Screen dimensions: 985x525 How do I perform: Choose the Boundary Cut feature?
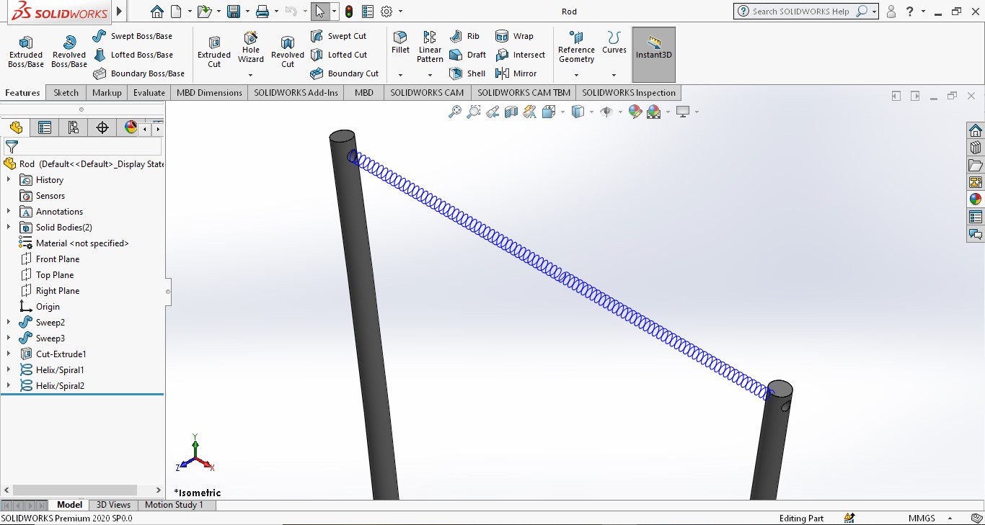tap(345, 73)
